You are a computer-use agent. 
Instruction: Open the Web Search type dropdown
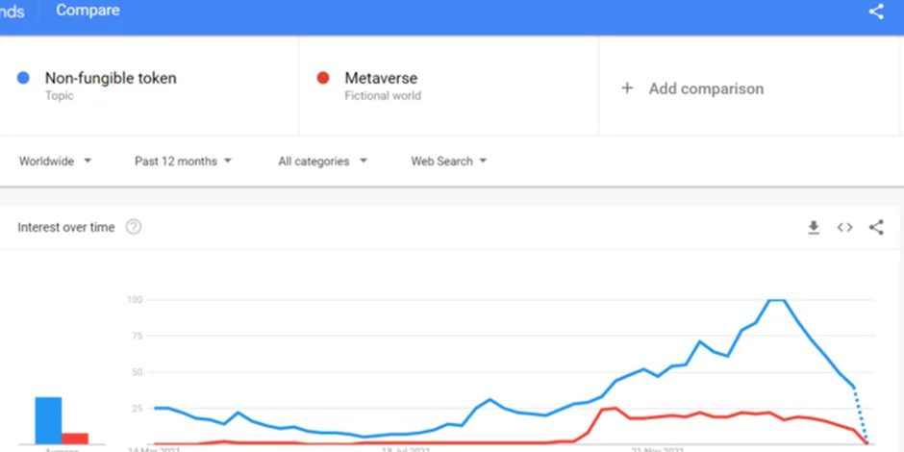point(448,162)
